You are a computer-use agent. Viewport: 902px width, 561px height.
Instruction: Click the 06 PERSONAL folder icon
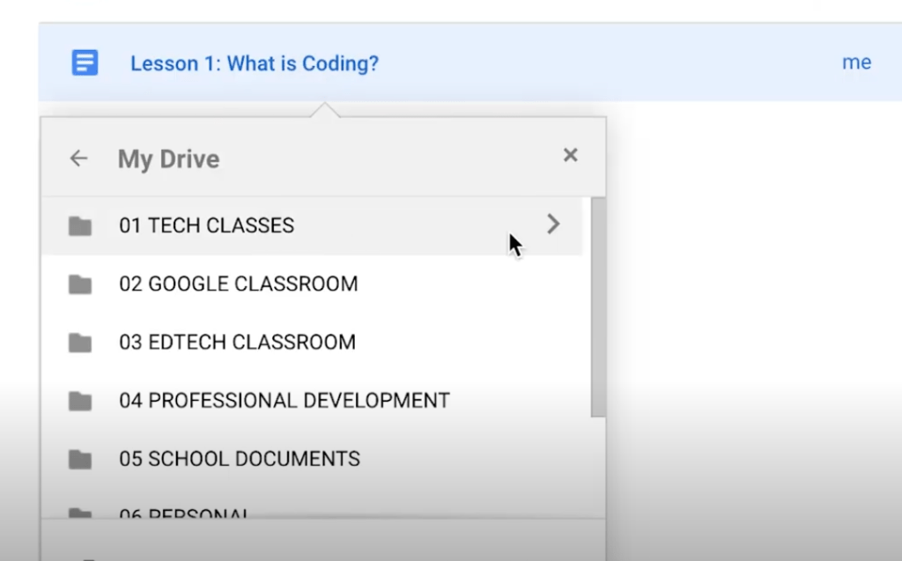coord(80,513)
